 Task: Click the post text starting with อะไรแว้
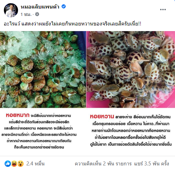[x=72, y=24]
